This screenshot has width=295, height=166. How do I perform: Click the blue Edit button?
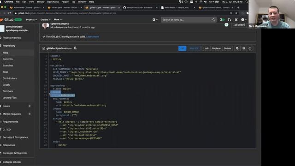(183, 48)
